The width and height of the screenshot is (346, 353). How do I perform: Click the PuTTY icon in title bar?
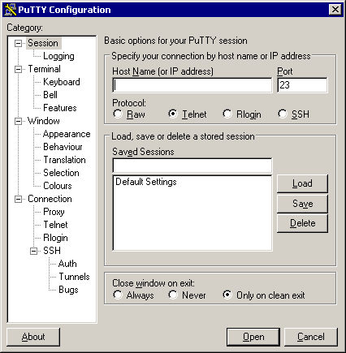11,10
